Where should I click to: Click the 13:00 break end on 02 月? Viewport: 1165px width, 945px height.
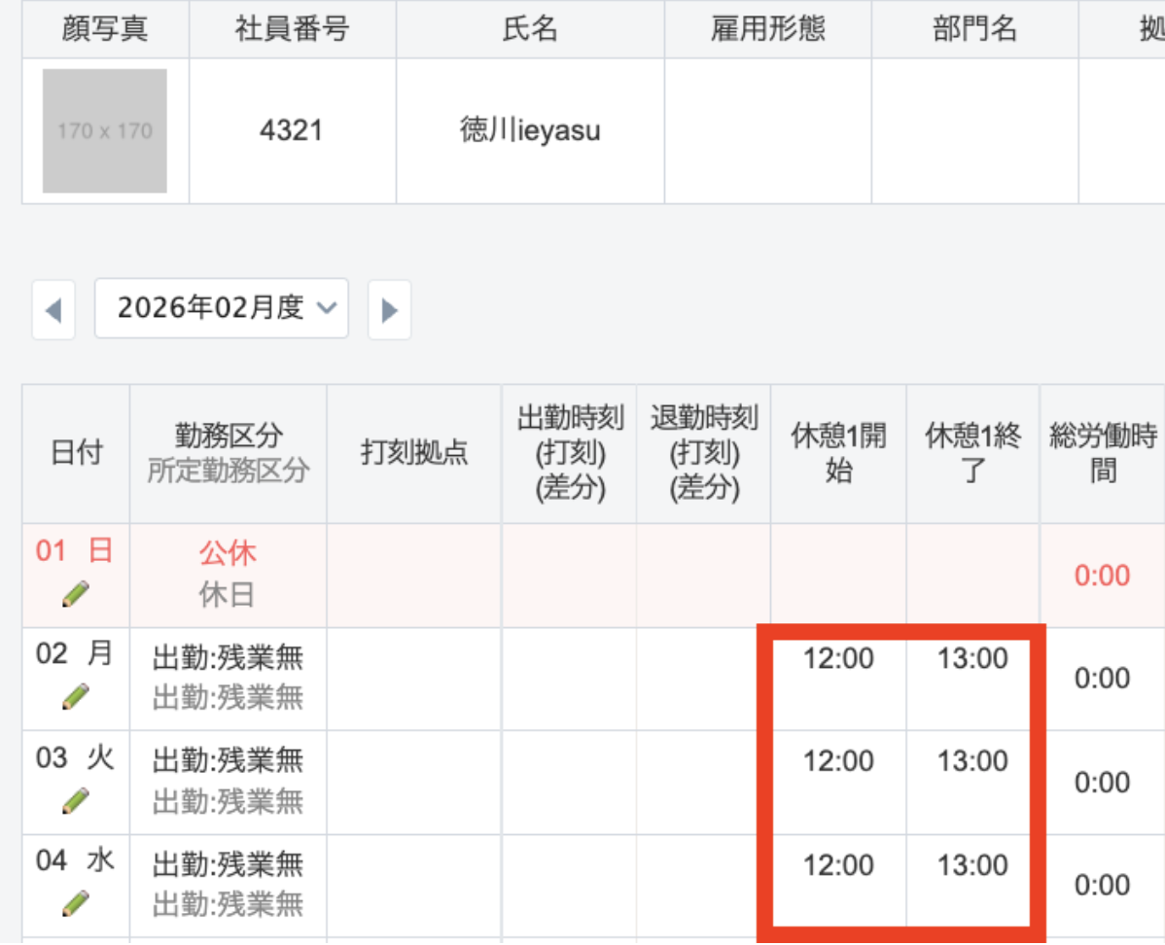972,659
